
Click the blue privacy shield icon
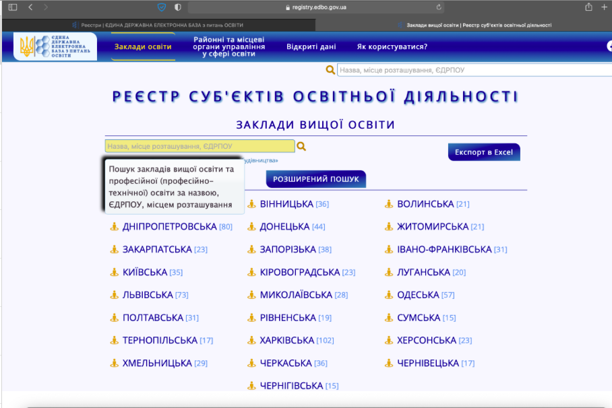162,7
